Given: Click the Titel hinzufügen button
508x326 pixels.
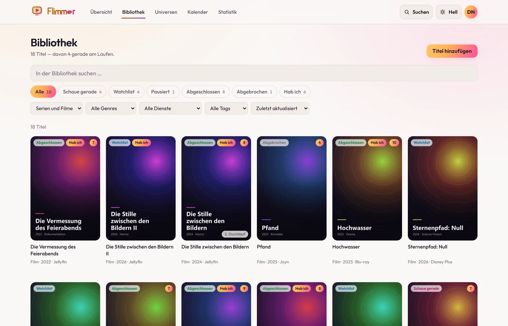Looking at the screenshot, I should pyautogui.click(x=452, y=51).
